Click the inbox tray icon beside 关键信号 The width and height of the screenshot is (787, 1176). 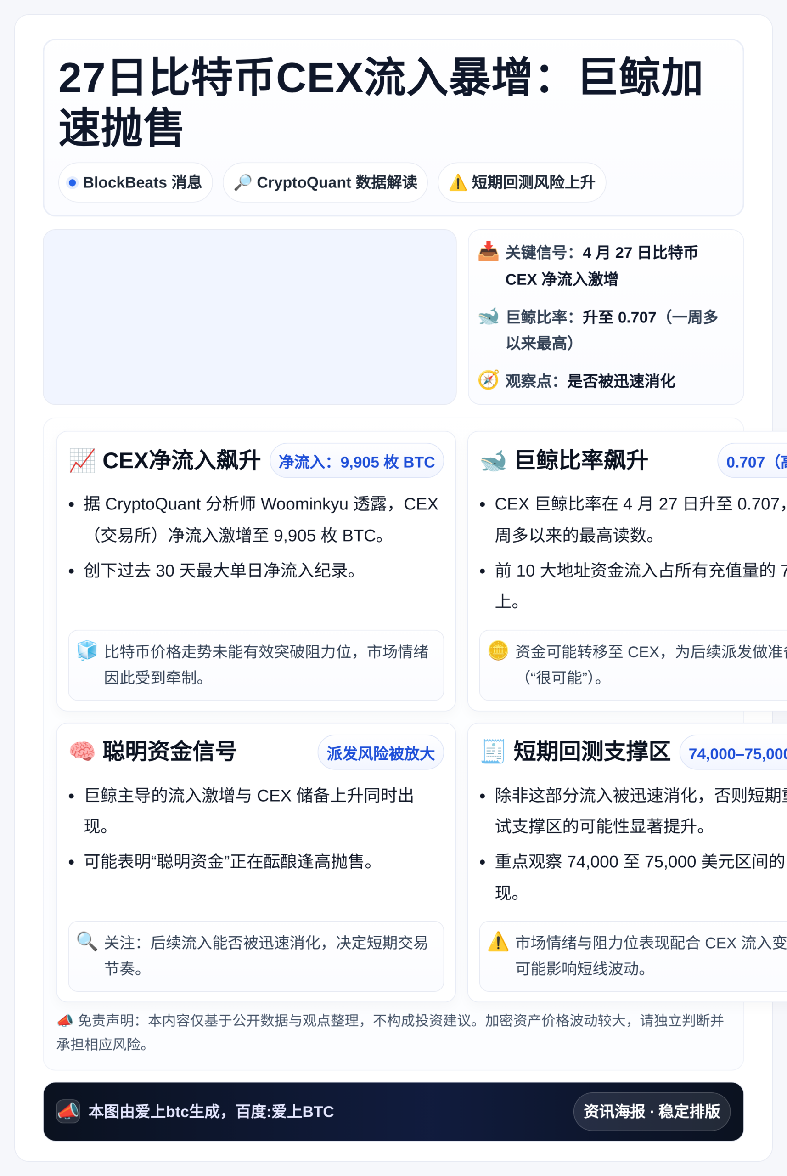[489, 252]
